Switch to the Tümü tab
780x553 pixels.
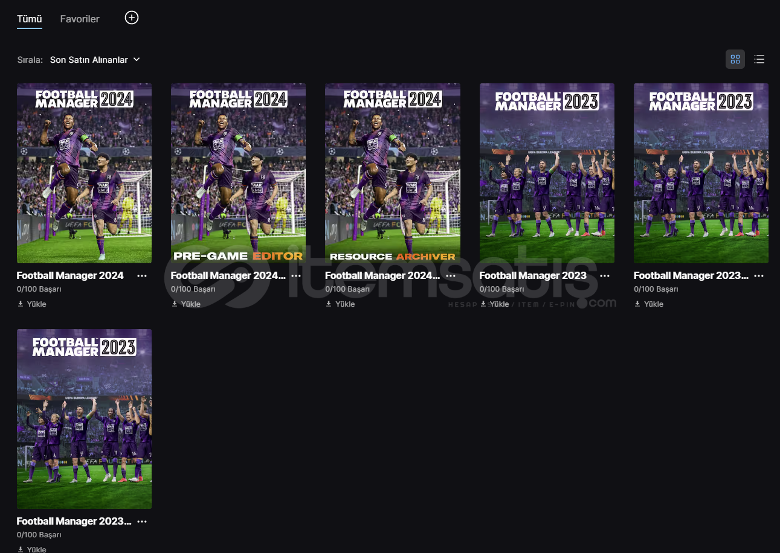click(x=30, y=19)
